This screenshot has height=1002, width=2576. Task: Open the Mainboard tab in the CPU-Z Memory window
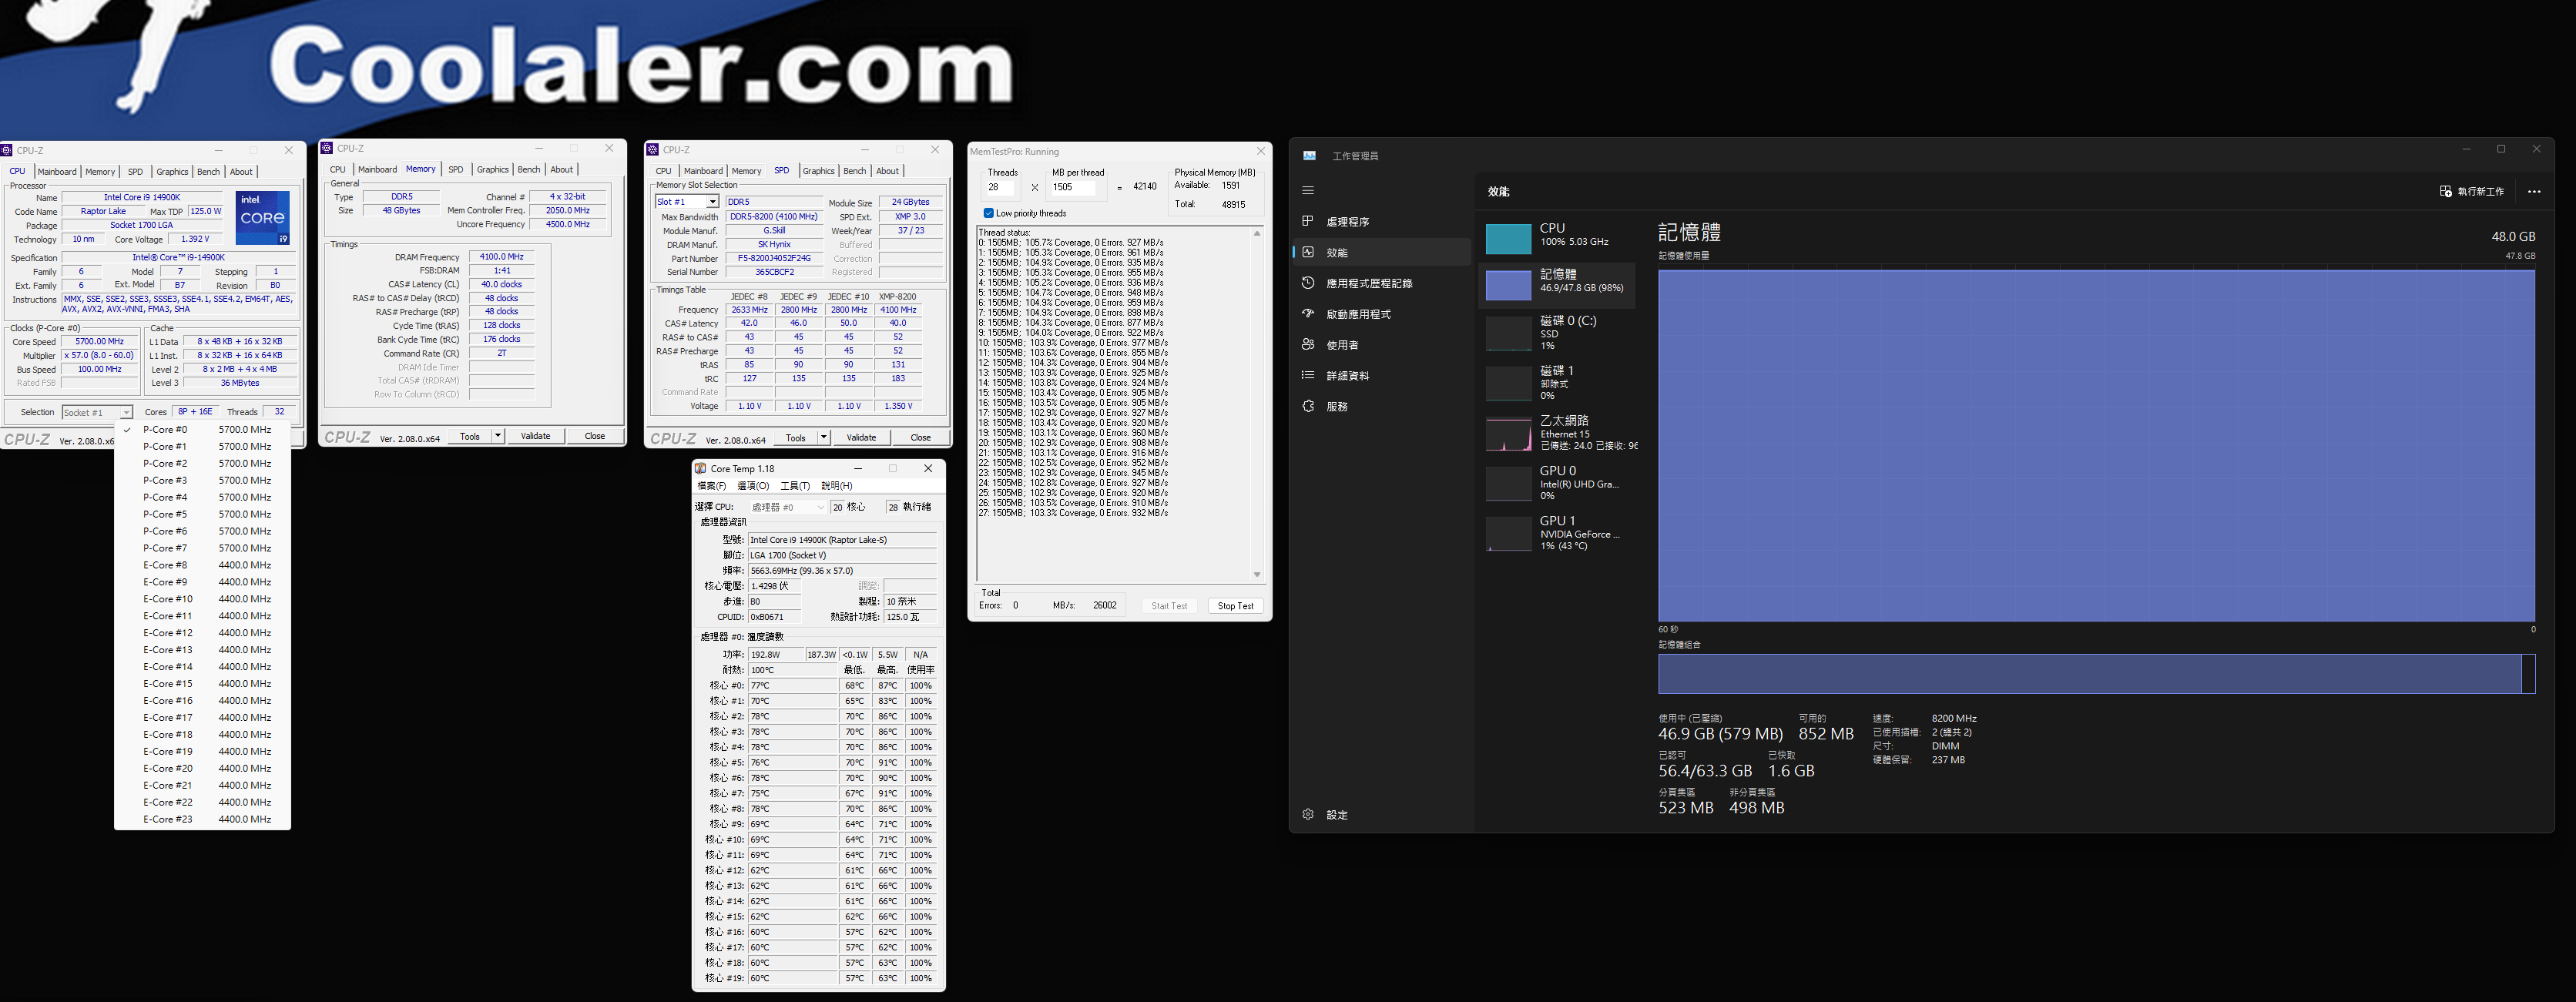pyautogui.click(x=377, y=169)
